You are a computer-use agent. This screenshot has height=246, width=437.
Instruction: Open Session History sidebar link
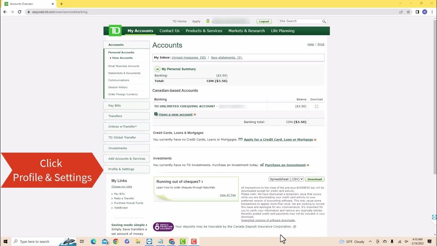[118, 87]
